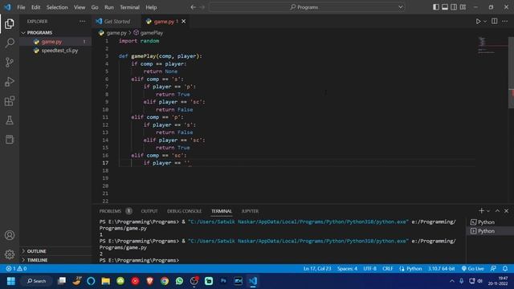Open editor More Actions ellipsis
Screen dimensions: 514x289
pos(505,22)
